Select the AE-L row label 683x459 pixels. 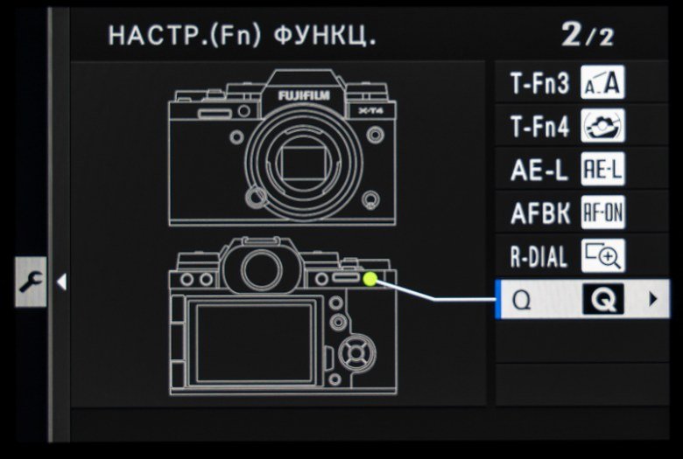(x=539, y=170)
